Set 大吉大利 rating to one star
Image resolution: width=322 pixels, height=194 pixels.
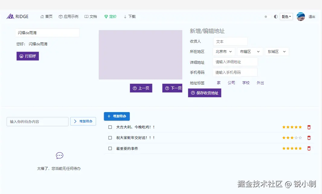pos(284,127)
